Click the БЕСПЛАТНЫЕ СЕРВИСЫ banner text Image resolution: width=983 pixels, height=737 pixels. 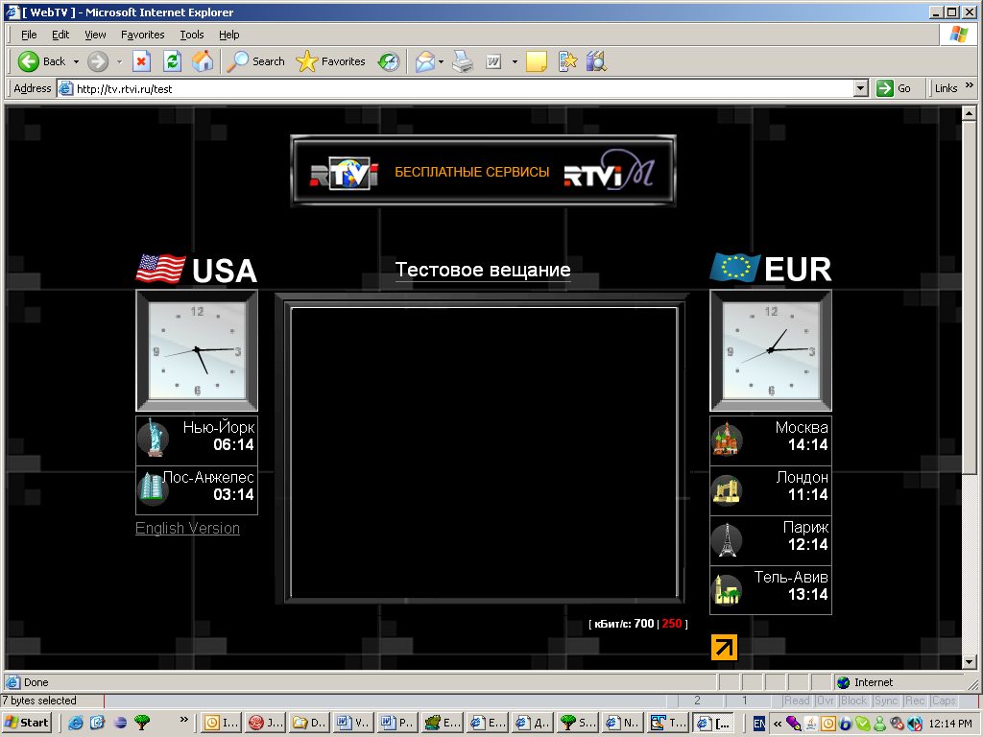coord(472,172)
